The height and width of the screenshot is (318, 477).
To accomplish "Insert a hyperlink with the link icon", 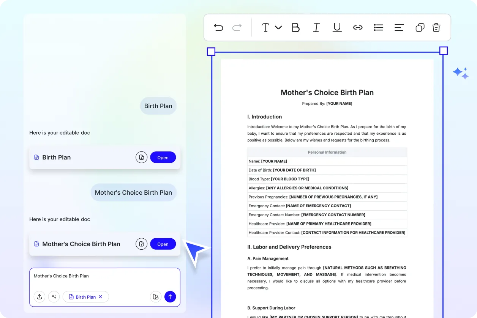I will click(x=358, y=27).
